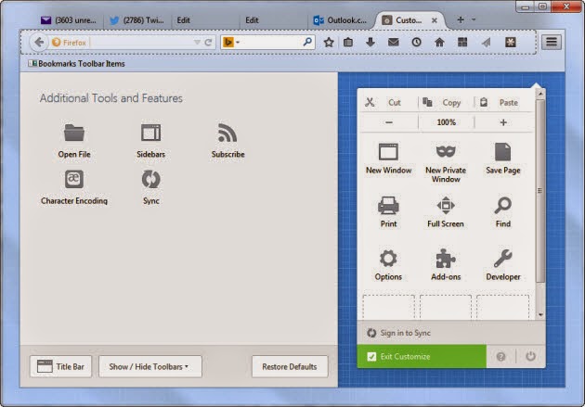Click the Restore Defaults button
Screen dimensions: 585x407
[290, 367]
